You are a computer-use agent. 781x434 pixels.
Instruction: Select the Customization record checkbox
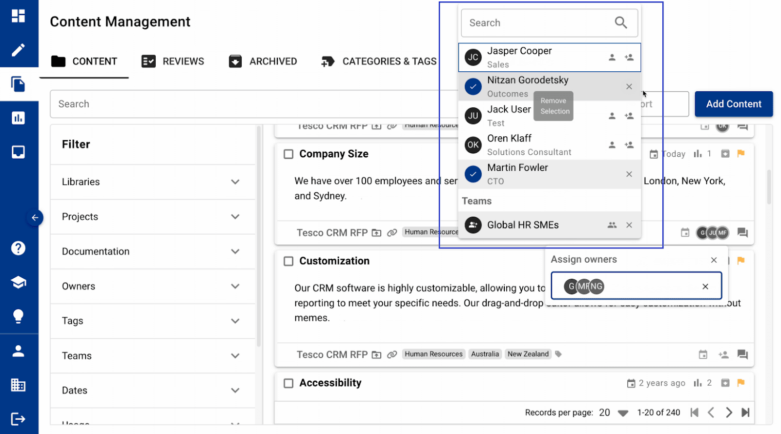288,261
